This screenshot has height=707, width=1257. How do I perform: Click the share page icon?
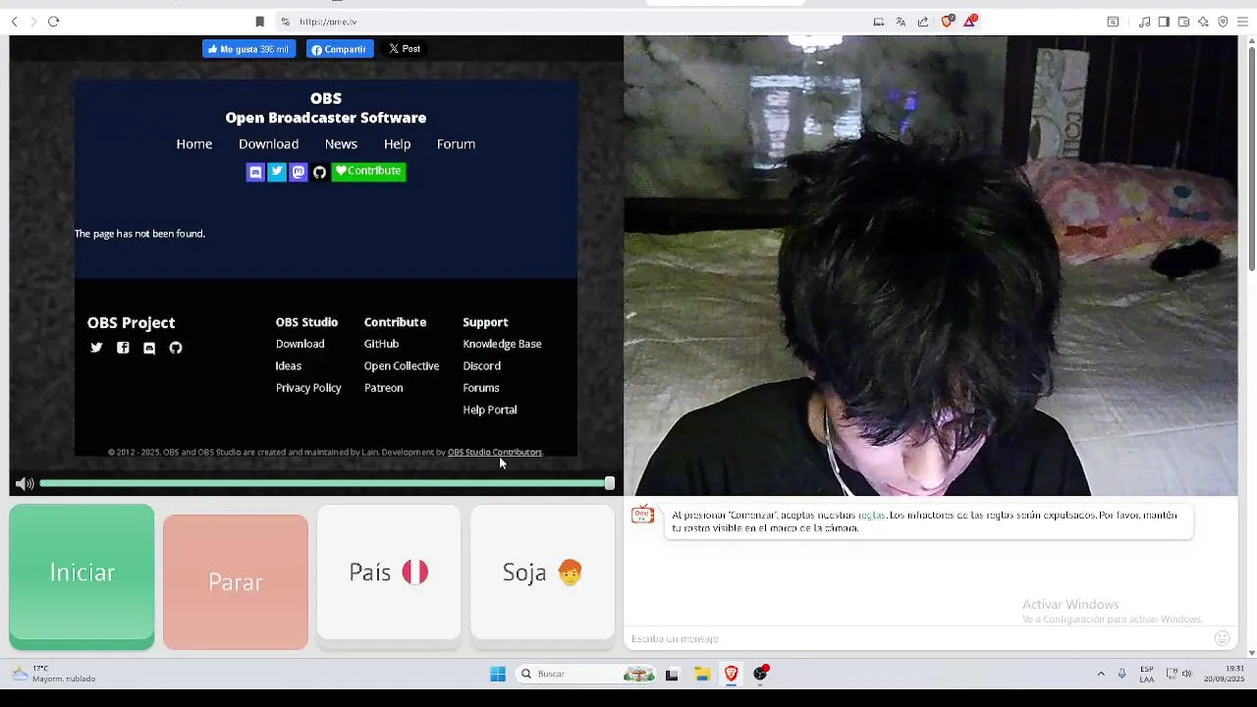pyautogui.click(x=923, y=22)
